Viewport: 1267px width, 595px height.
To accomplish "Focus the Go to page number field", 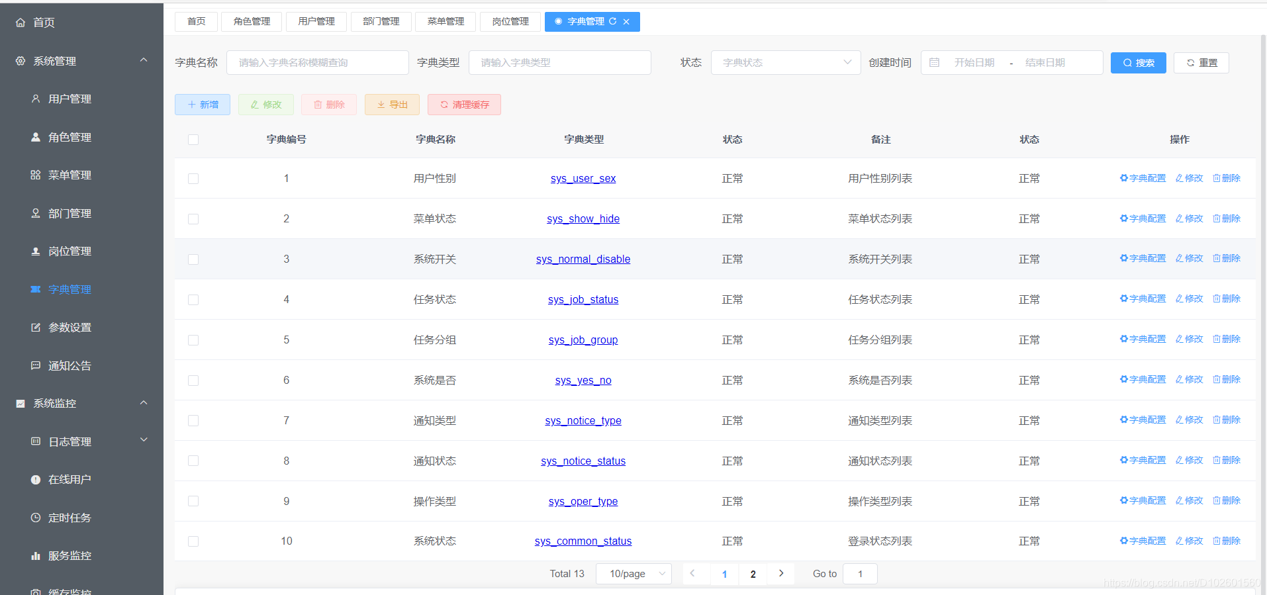I will [860, 574].
